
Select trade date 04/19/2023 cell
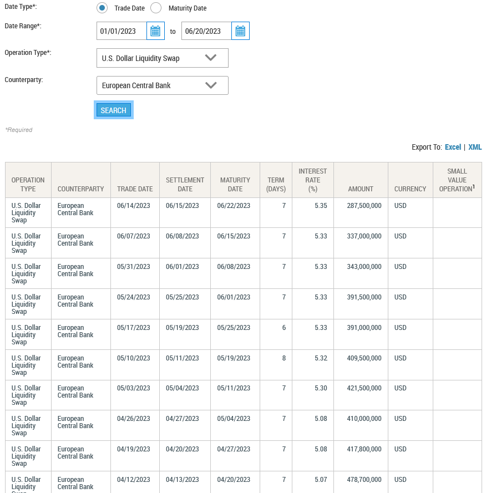(x=135, y=456)
